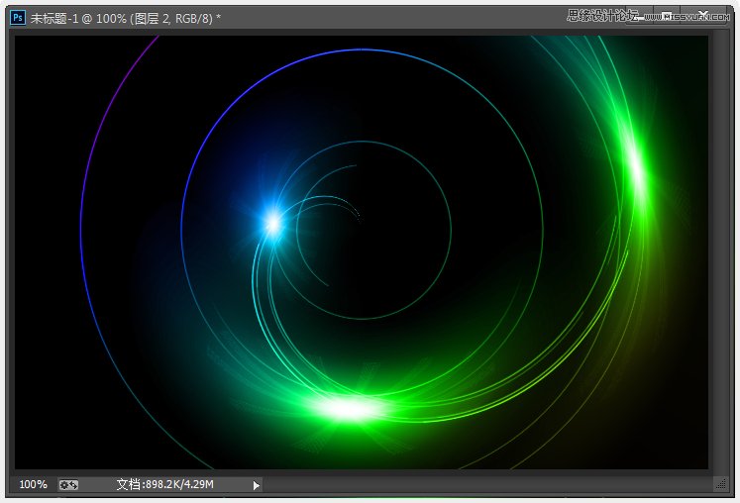Click the bright blue lens flare on canvas
The image size is (740, 503).
point(271,222)
